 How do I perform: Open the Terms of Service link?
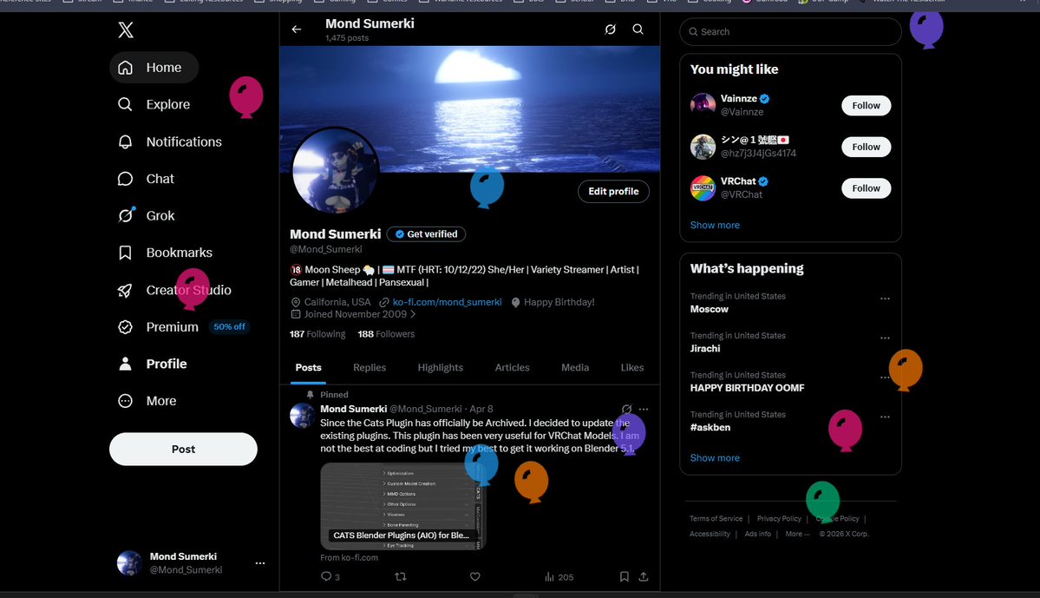[x=716, y=519]
